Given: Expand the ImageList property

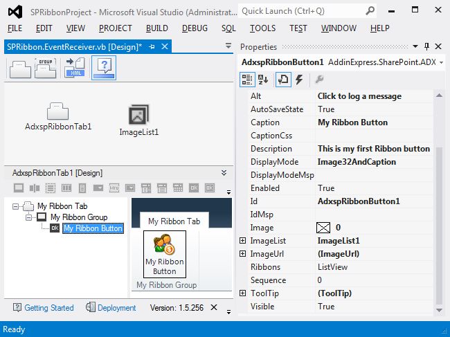Looking at the screenshot, I should click(x=242, y=241).
